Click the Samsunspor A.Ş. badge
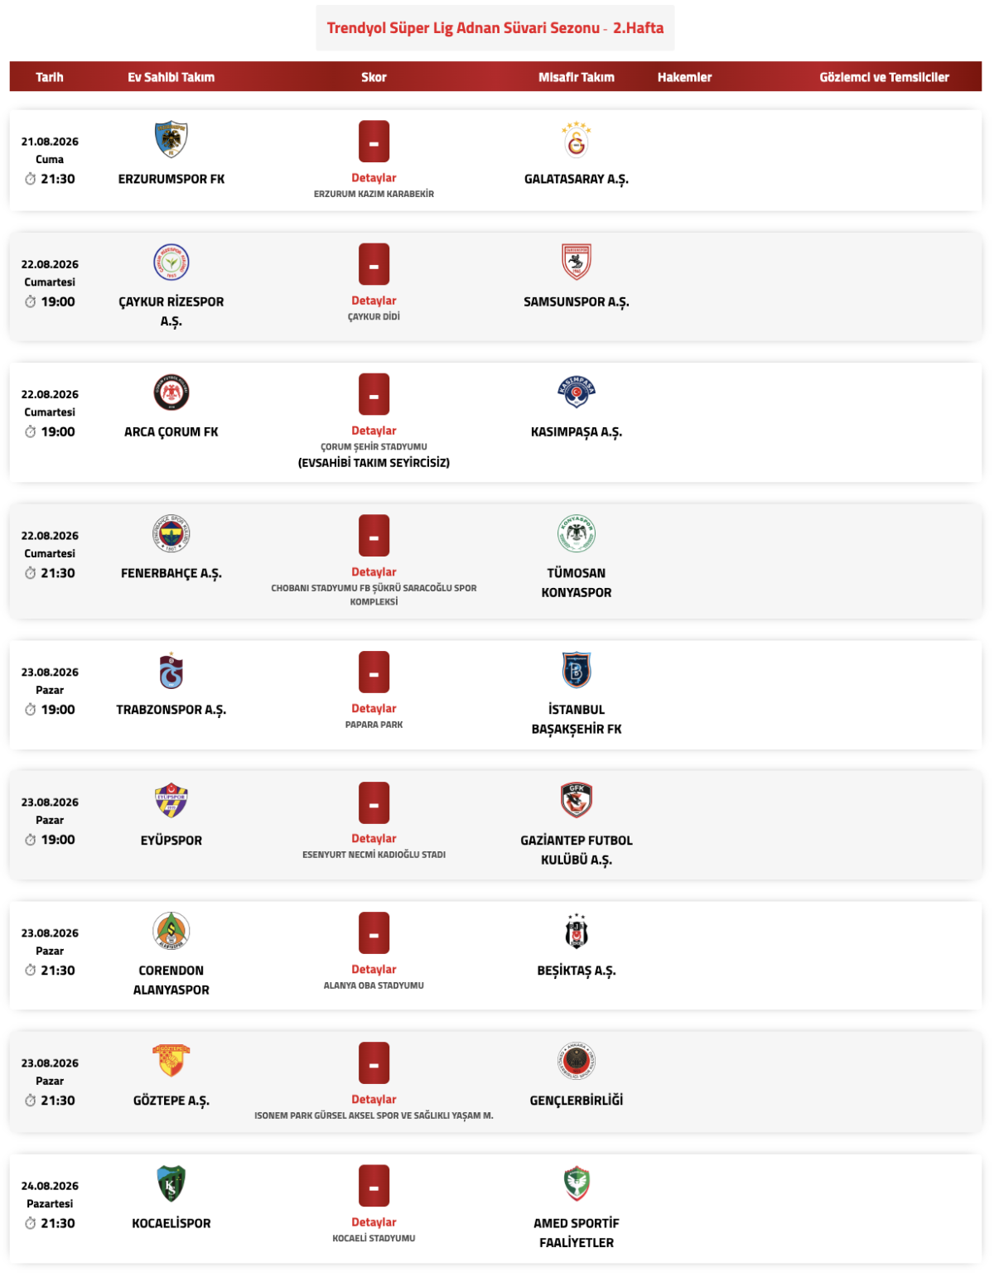The image size is (994, 1277). click(576, 263)
